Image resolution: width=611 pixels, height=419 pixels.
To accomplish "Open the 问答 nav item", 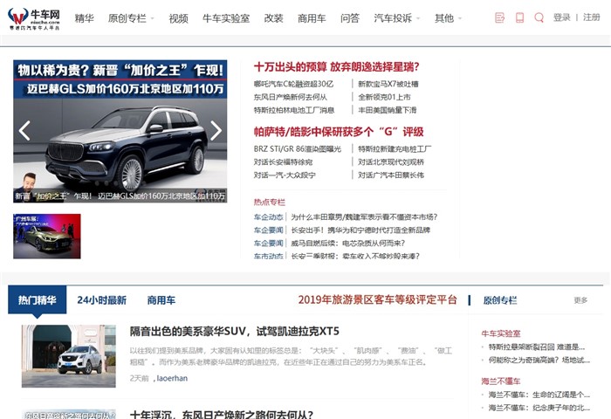I will pyautogui.click(x=349, y=18).
